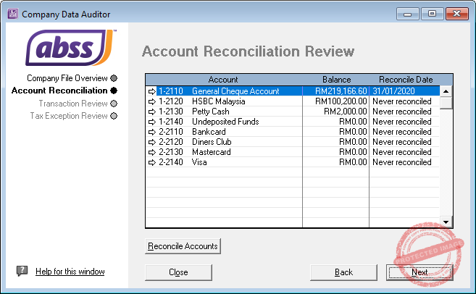The width and height of the screenshot is (476, 294).
Task: Click the zoom arrow beside 2-2140 Visa
Action: pyautogui.click(x=152, y=162)
